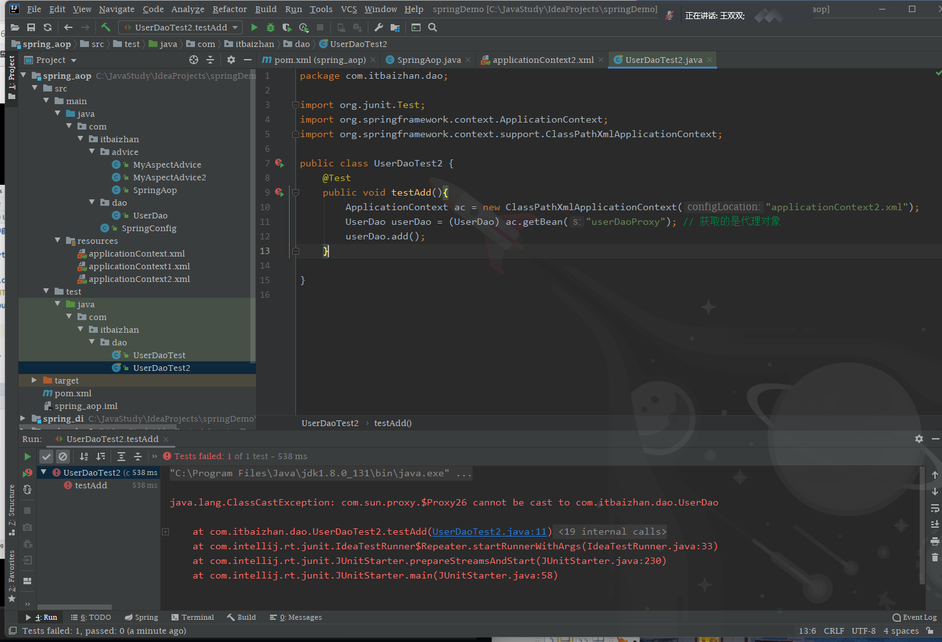942x642 pixels.
Task: Clear console with trash icon
Action: tap(934, 557)
